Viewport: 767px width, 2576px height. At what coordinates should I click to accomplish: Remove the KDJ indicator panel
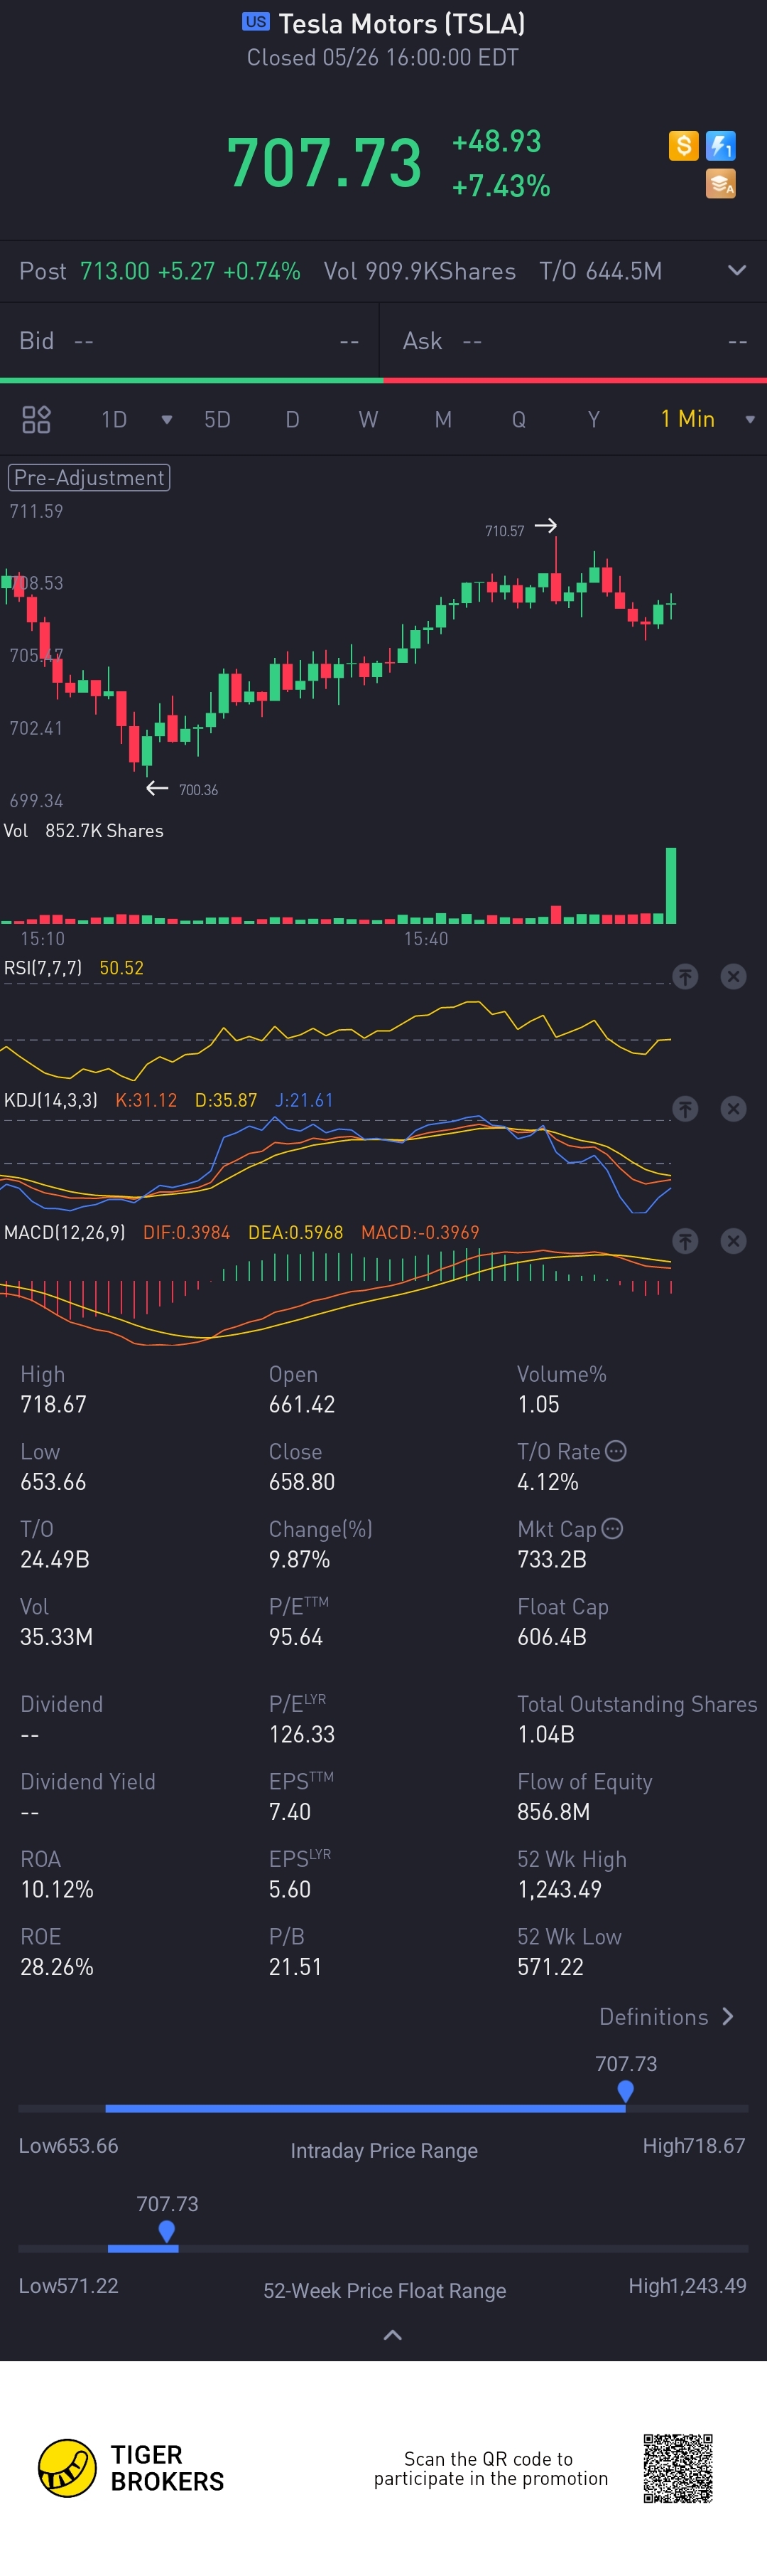point(734,1108)
